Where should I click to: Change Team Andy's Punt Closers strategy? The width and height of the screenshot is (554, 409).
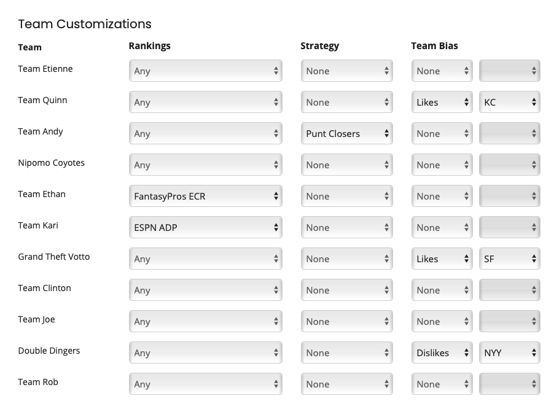click(346, 133)
